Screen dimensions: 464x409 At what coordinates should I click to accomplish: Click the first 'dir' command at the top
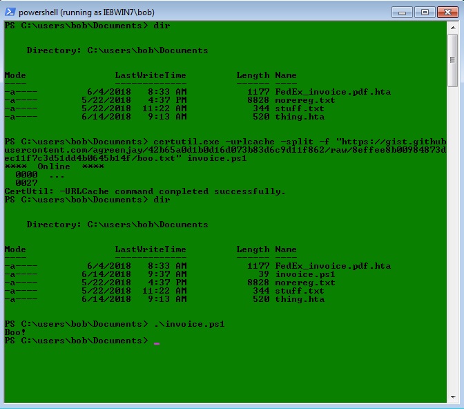pyautogui.click(x=162, y=26)
